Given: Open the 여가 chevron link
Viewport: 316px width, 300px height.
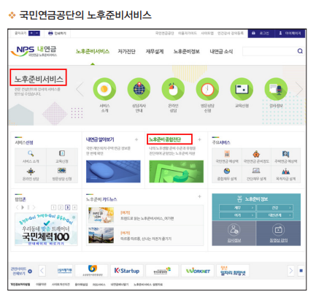Looking at the screenshot, I should pos(237,215).
